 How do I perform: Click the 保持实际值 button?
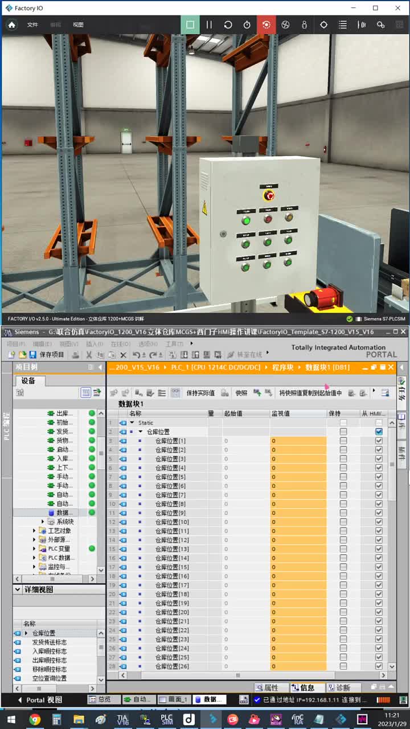tap(200, 393)
